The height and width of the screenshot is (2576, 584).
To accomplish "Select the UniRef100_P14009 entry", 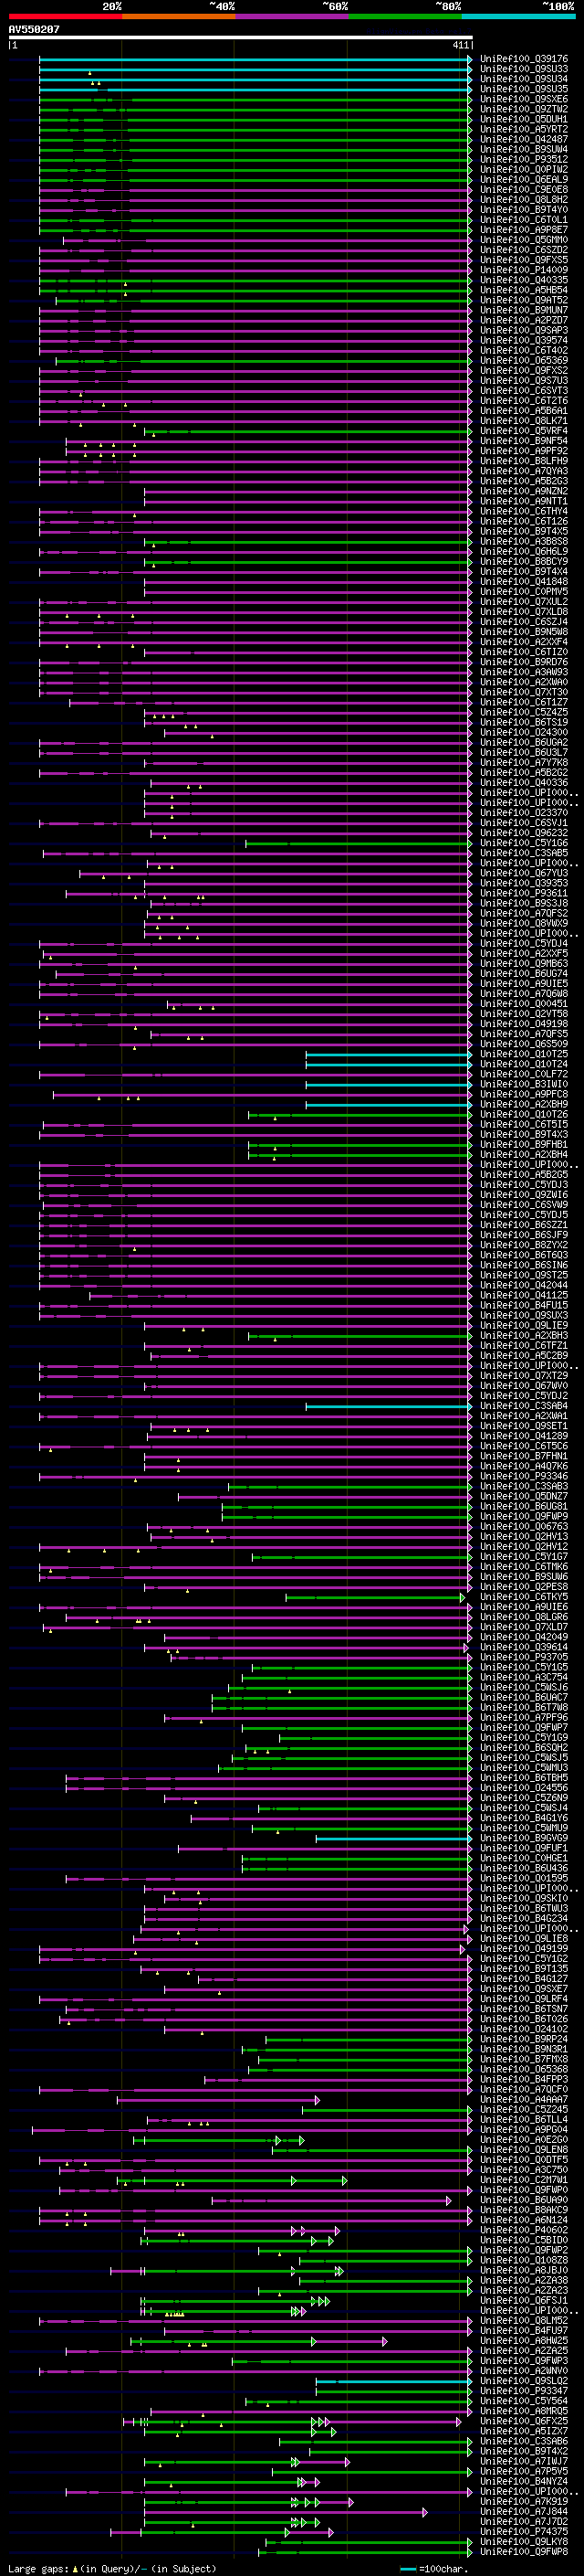I will [x=524, y=270].
